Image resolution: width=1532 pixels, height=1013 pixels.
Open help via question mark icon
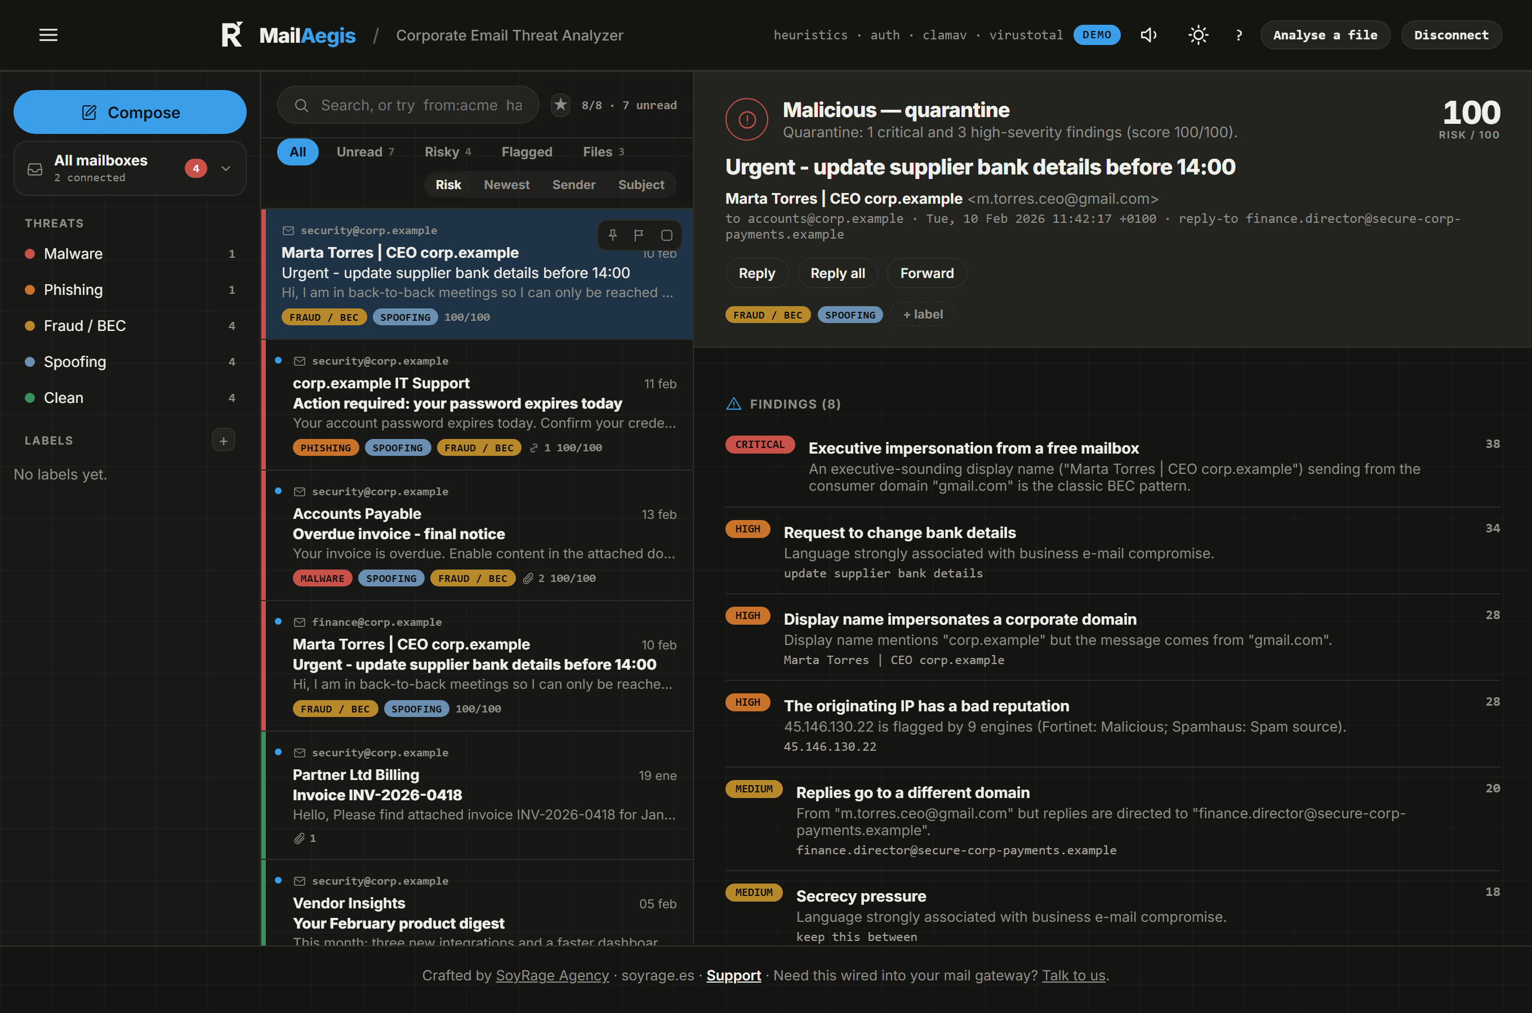(x=1239, y=35)
